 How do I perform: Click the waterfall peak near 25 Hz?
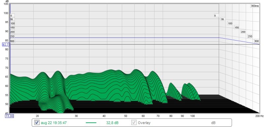pos(58,71)
